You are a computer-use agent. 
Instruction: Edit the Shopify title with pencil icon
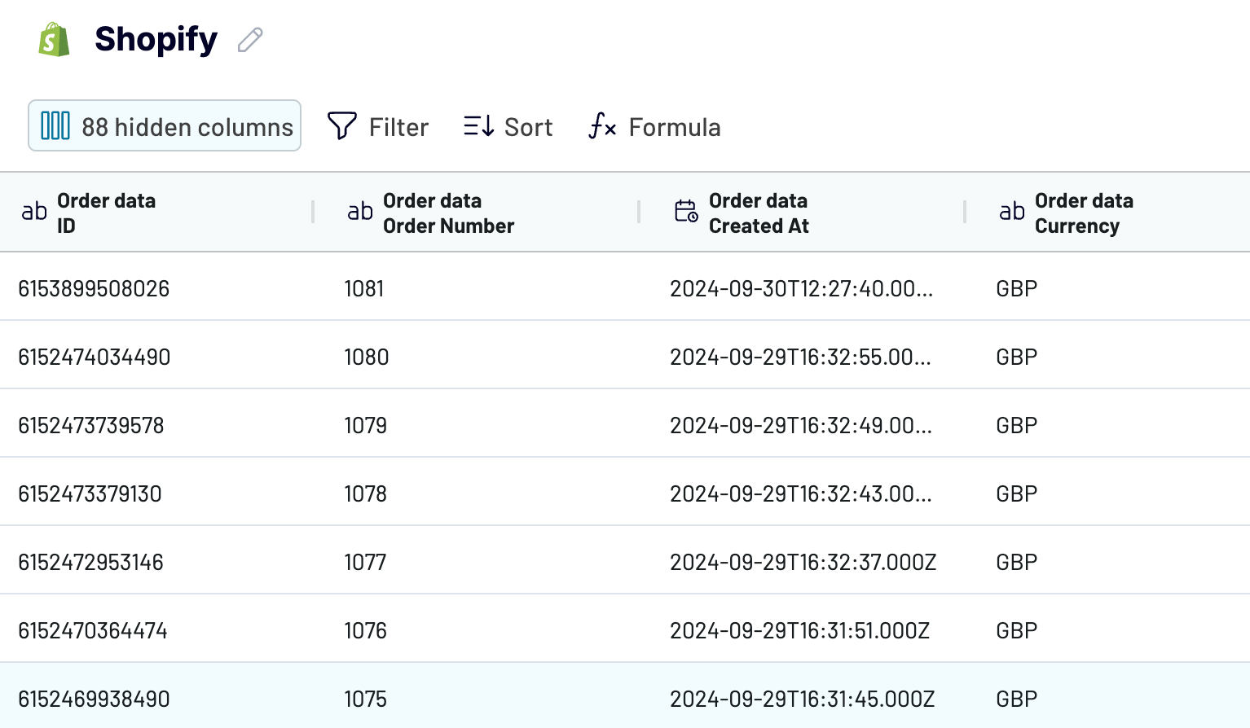point(250,40)
